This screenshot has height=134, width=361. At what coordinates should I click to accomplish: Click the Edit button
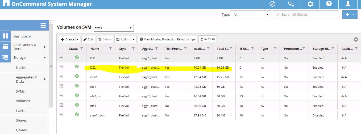(x=88, y=39)
